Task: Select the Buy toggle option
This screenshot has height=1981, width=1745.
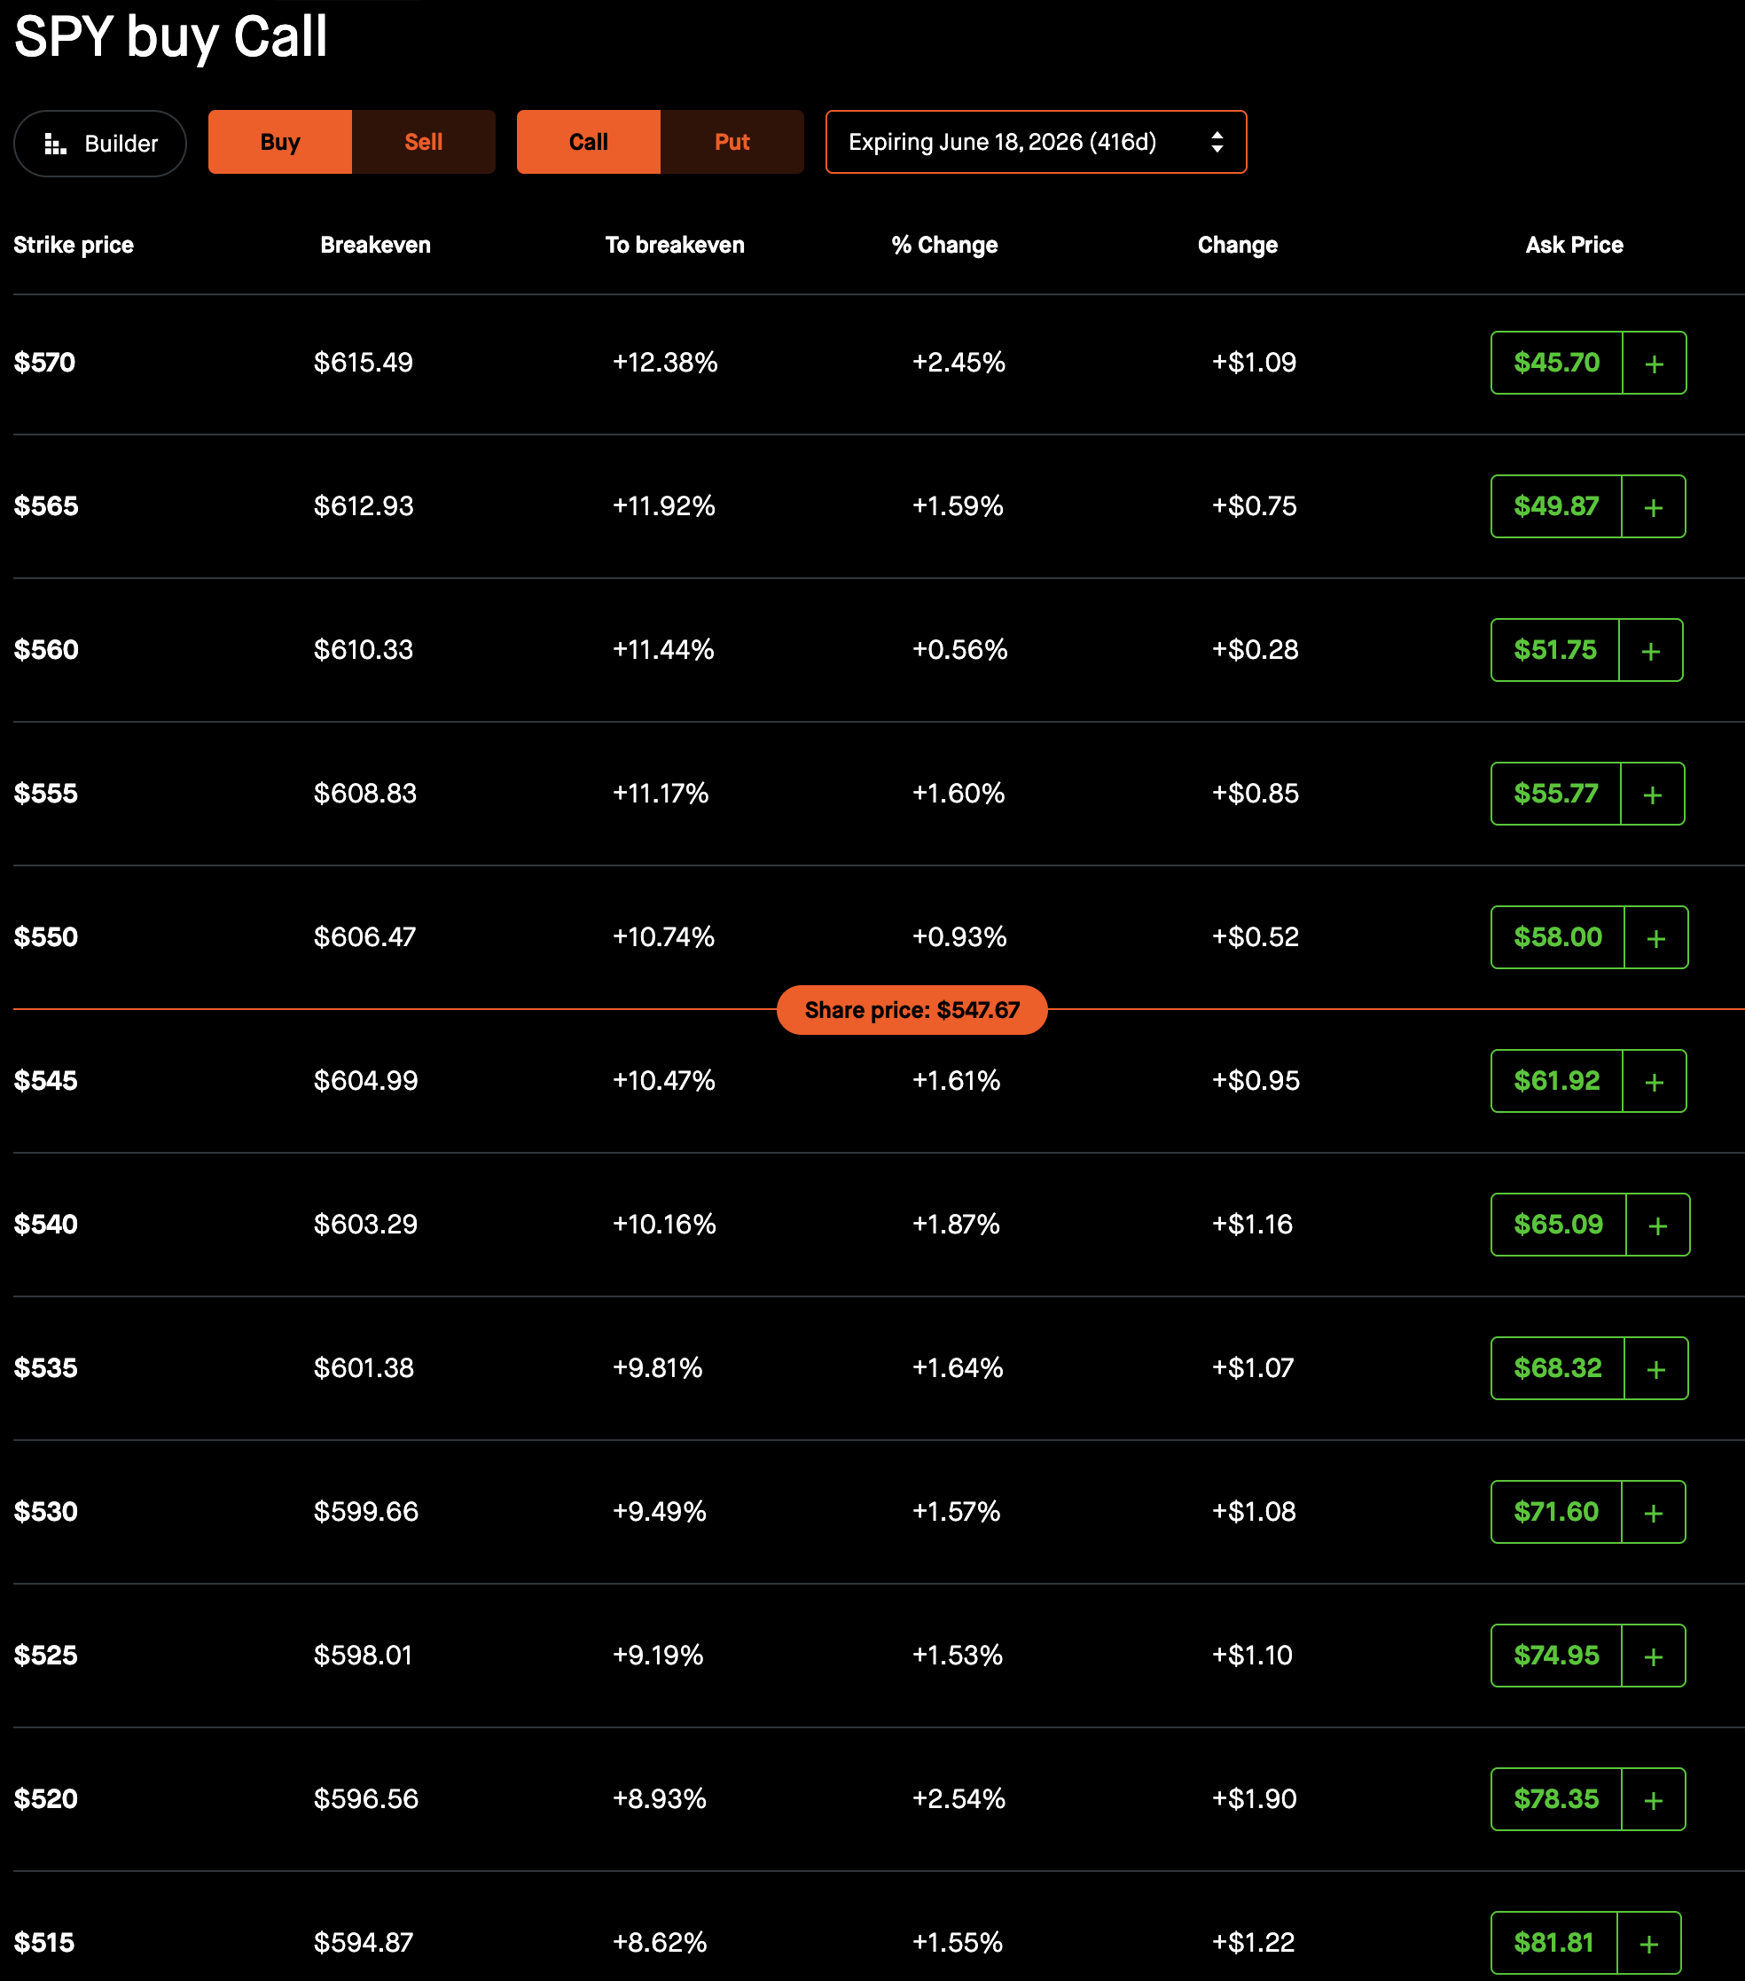Action: tap(280, 142)
